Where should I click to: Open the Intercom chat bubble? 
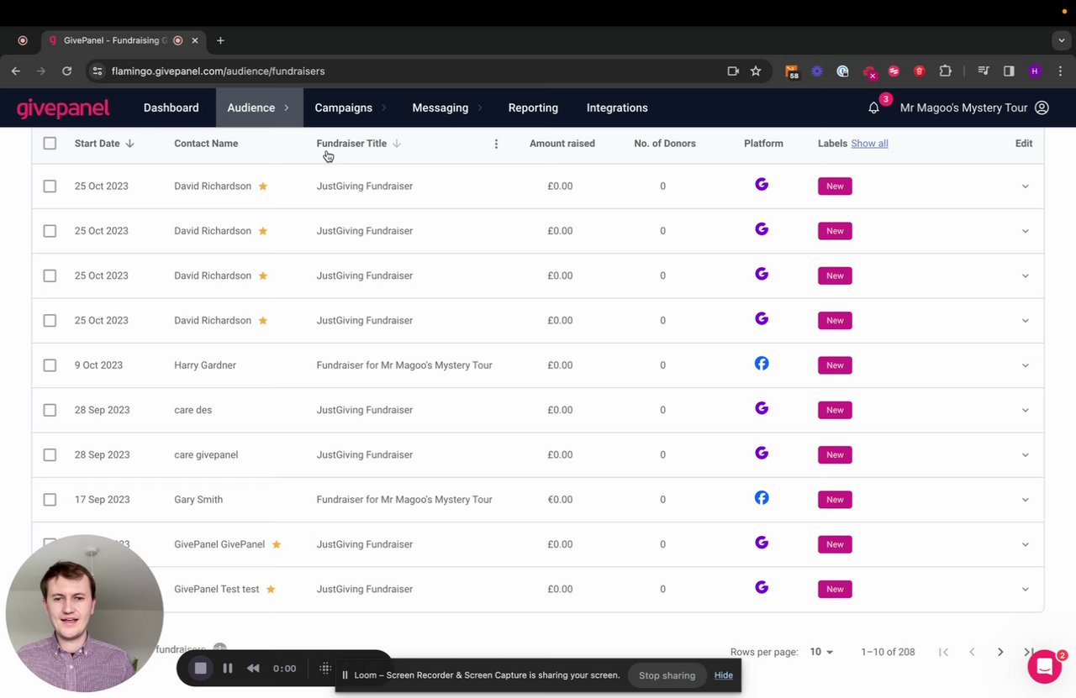(1044, 666)
